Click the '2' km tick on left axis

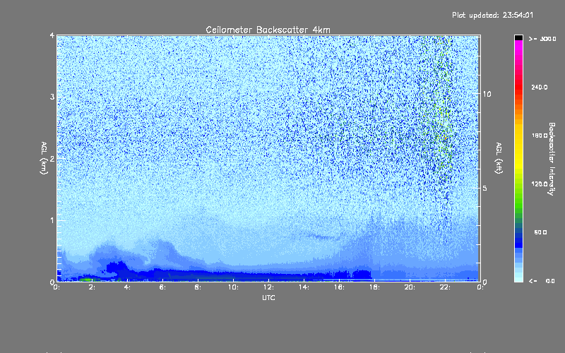52,158
